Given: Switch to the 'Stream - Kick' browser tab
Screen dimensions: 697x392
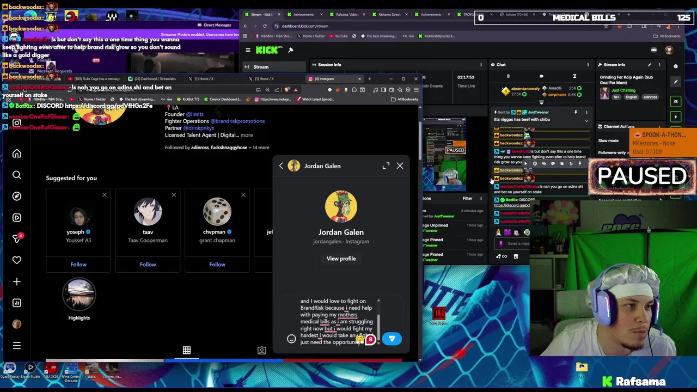Looking at the screenshot, I should click(261, 15).
